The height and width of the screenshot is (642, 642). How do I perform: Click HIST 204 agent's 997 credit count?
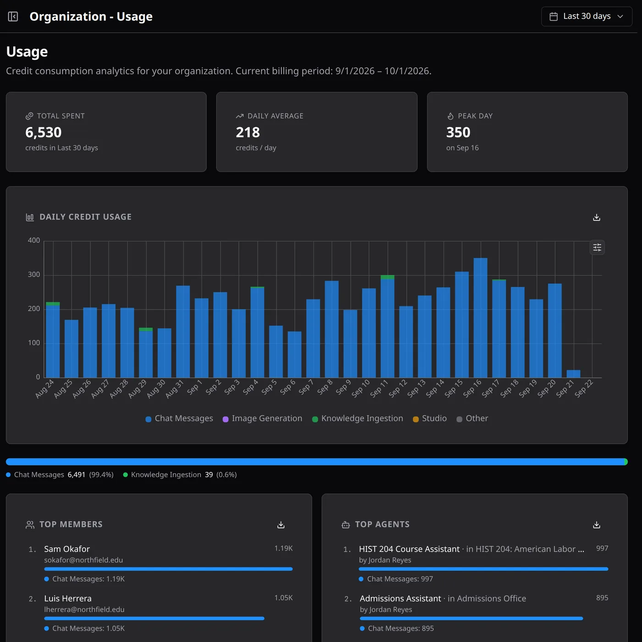click(x=602, y=548)
